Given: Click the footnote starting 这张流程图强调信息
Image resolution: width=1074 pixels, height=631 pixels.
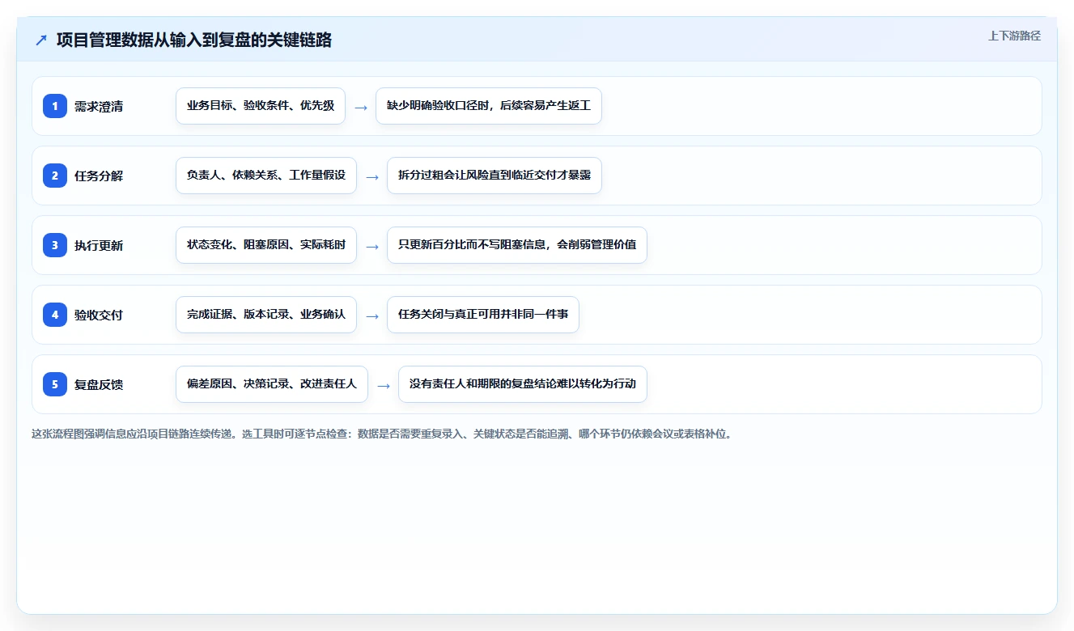Looking at the screenshot, I should (x=382, y=434).
